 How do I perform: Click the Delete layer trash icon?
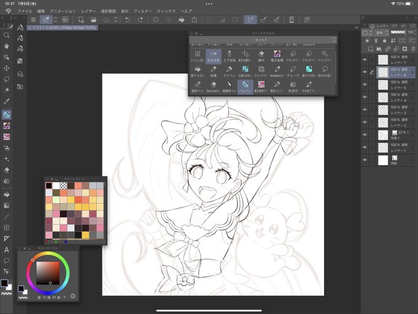(413, 49)
